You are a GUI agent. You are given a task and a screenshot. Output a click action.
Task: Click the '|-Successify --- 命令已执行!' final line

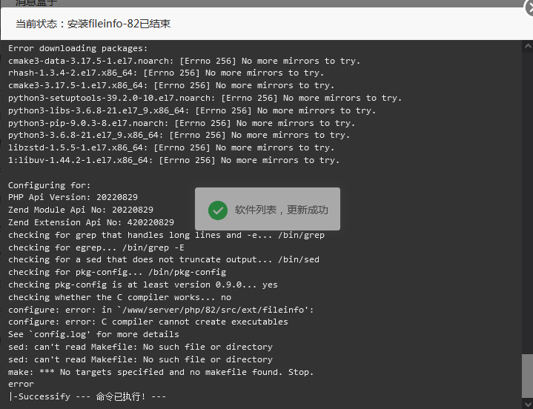click(x=87, y=396)
